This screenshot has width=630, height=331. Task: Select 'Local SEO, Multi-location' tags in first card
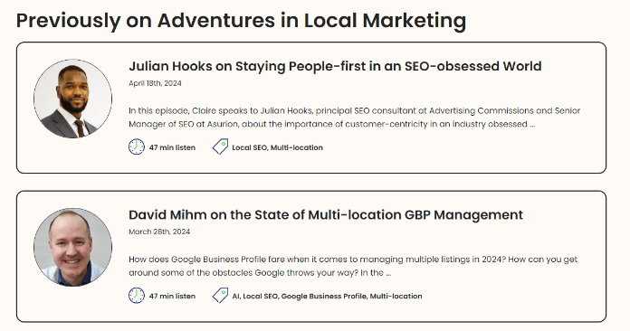(278, 147)
